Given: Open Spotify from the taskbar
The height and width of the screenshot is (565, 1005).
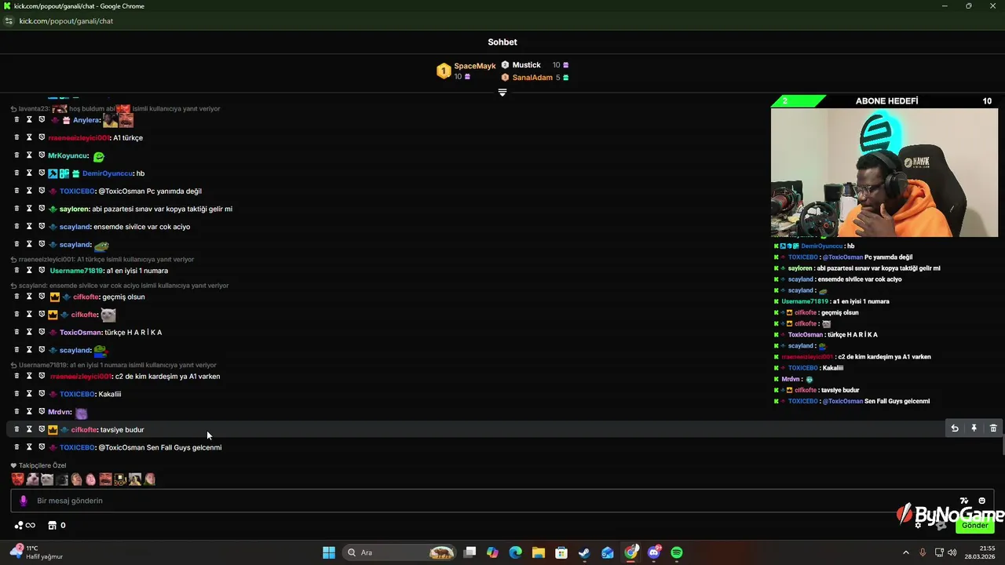Looking at the screenshot, I should [677, 552].
